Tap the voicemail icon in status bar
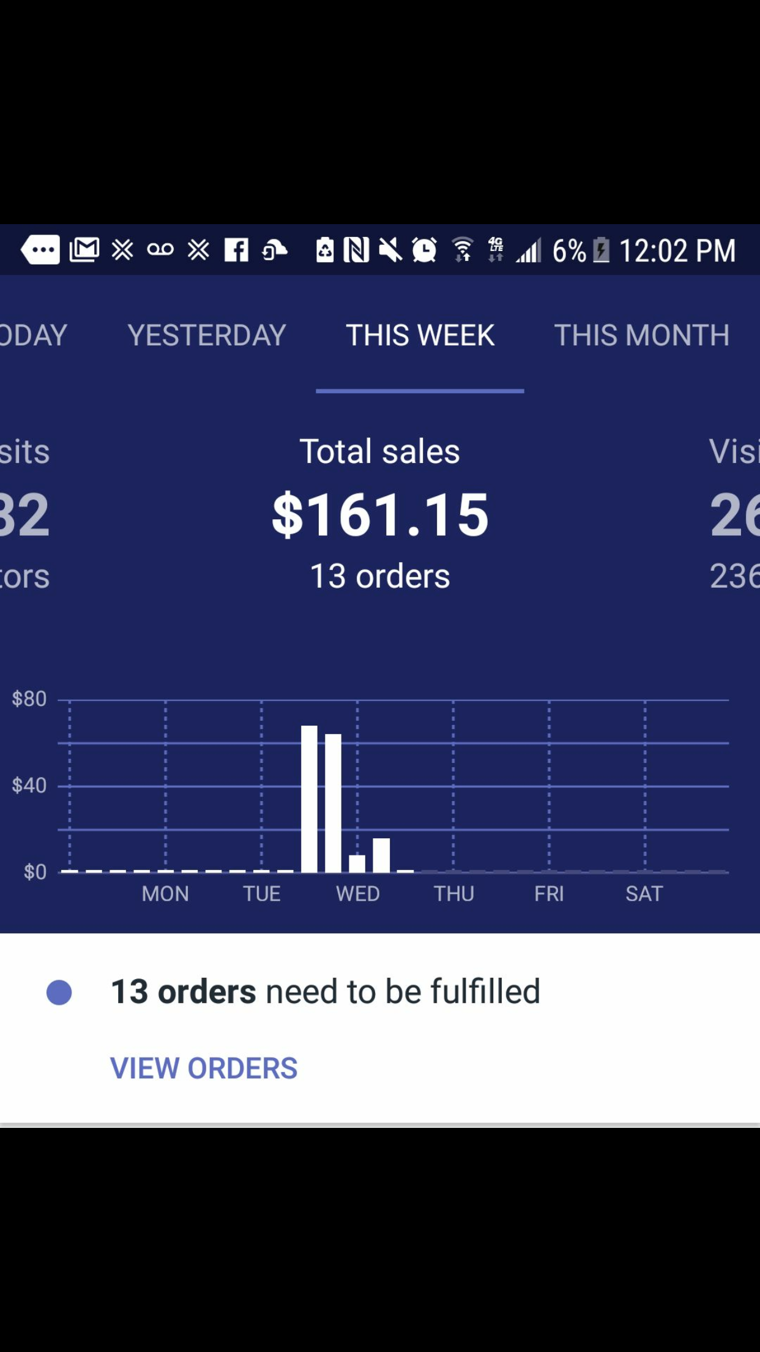Image resolution: width=760 pixels, height=1352 pixels. click(160, 249)
